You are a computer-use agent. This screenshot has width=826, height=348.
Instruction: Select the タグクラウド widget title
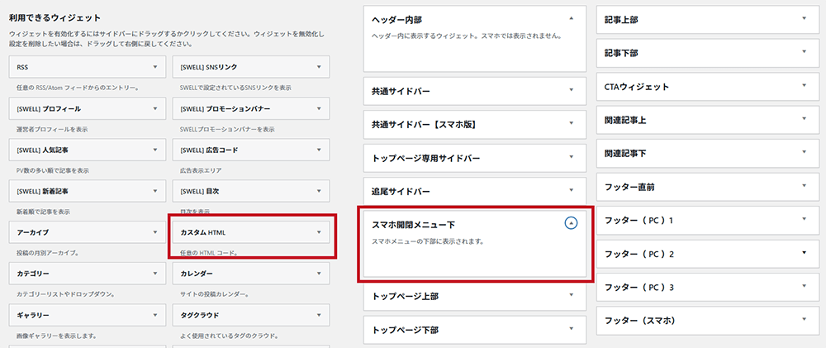click(200, 315)
